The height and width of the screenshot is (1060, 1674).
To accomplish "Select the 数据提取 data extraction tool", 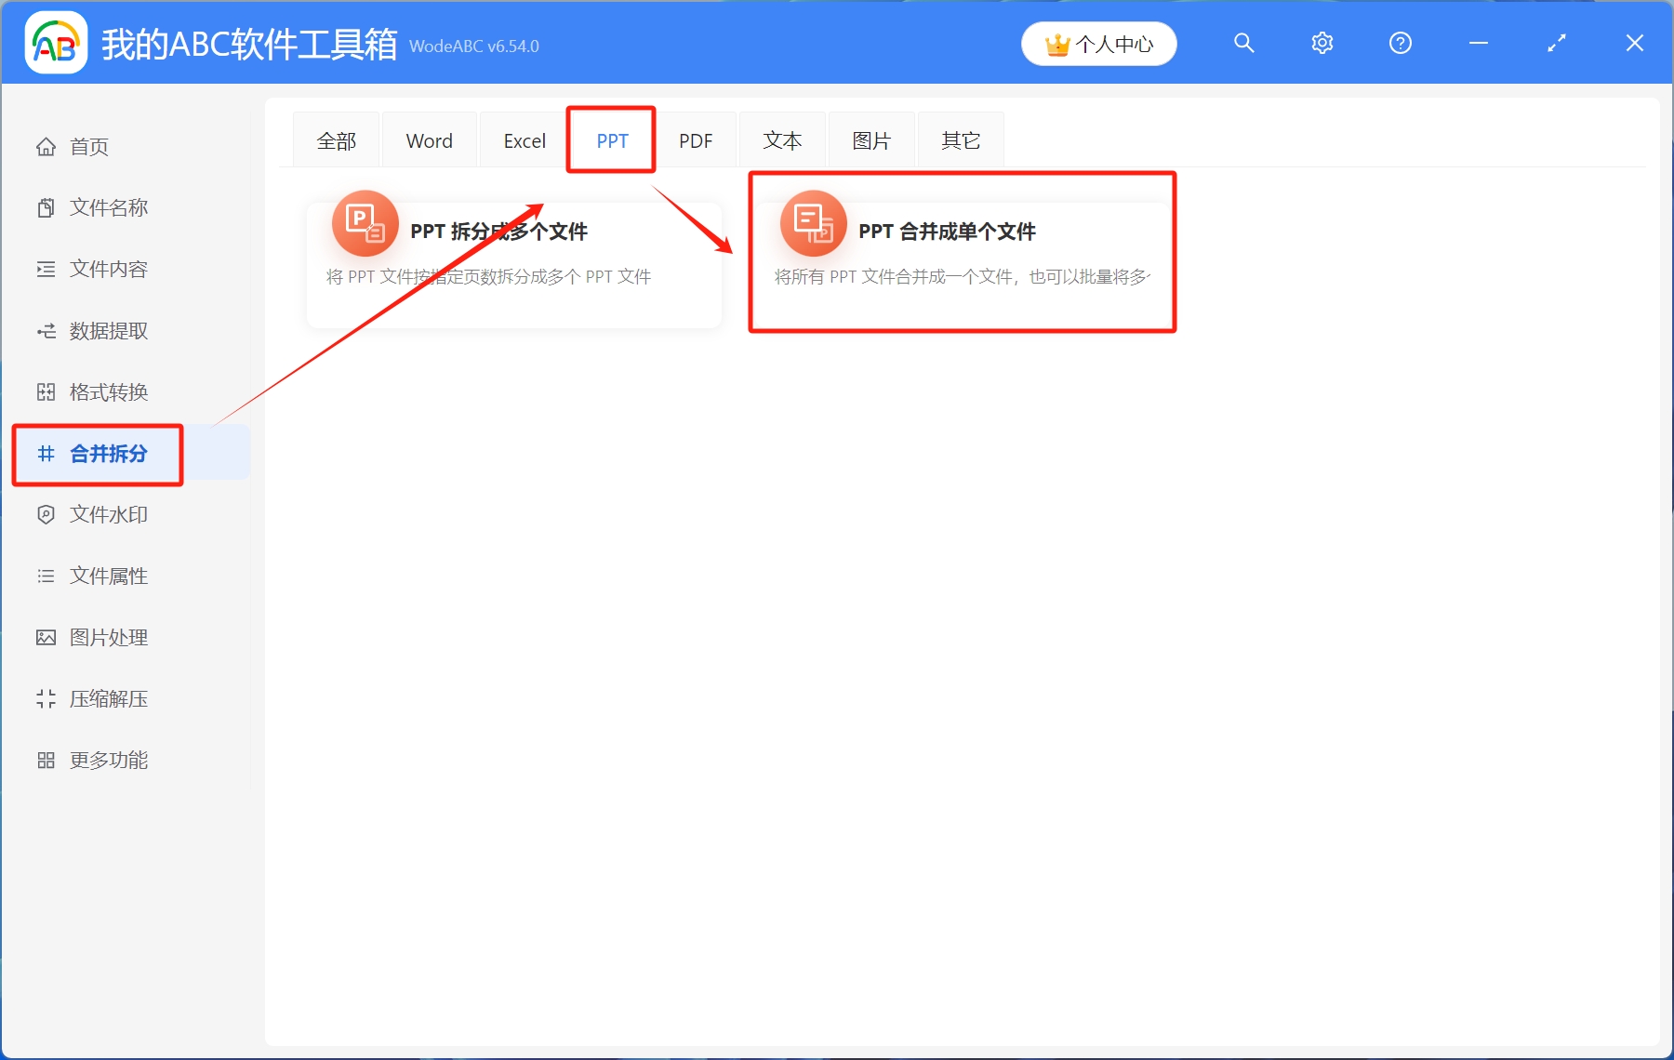I will [x=109, y=330].
